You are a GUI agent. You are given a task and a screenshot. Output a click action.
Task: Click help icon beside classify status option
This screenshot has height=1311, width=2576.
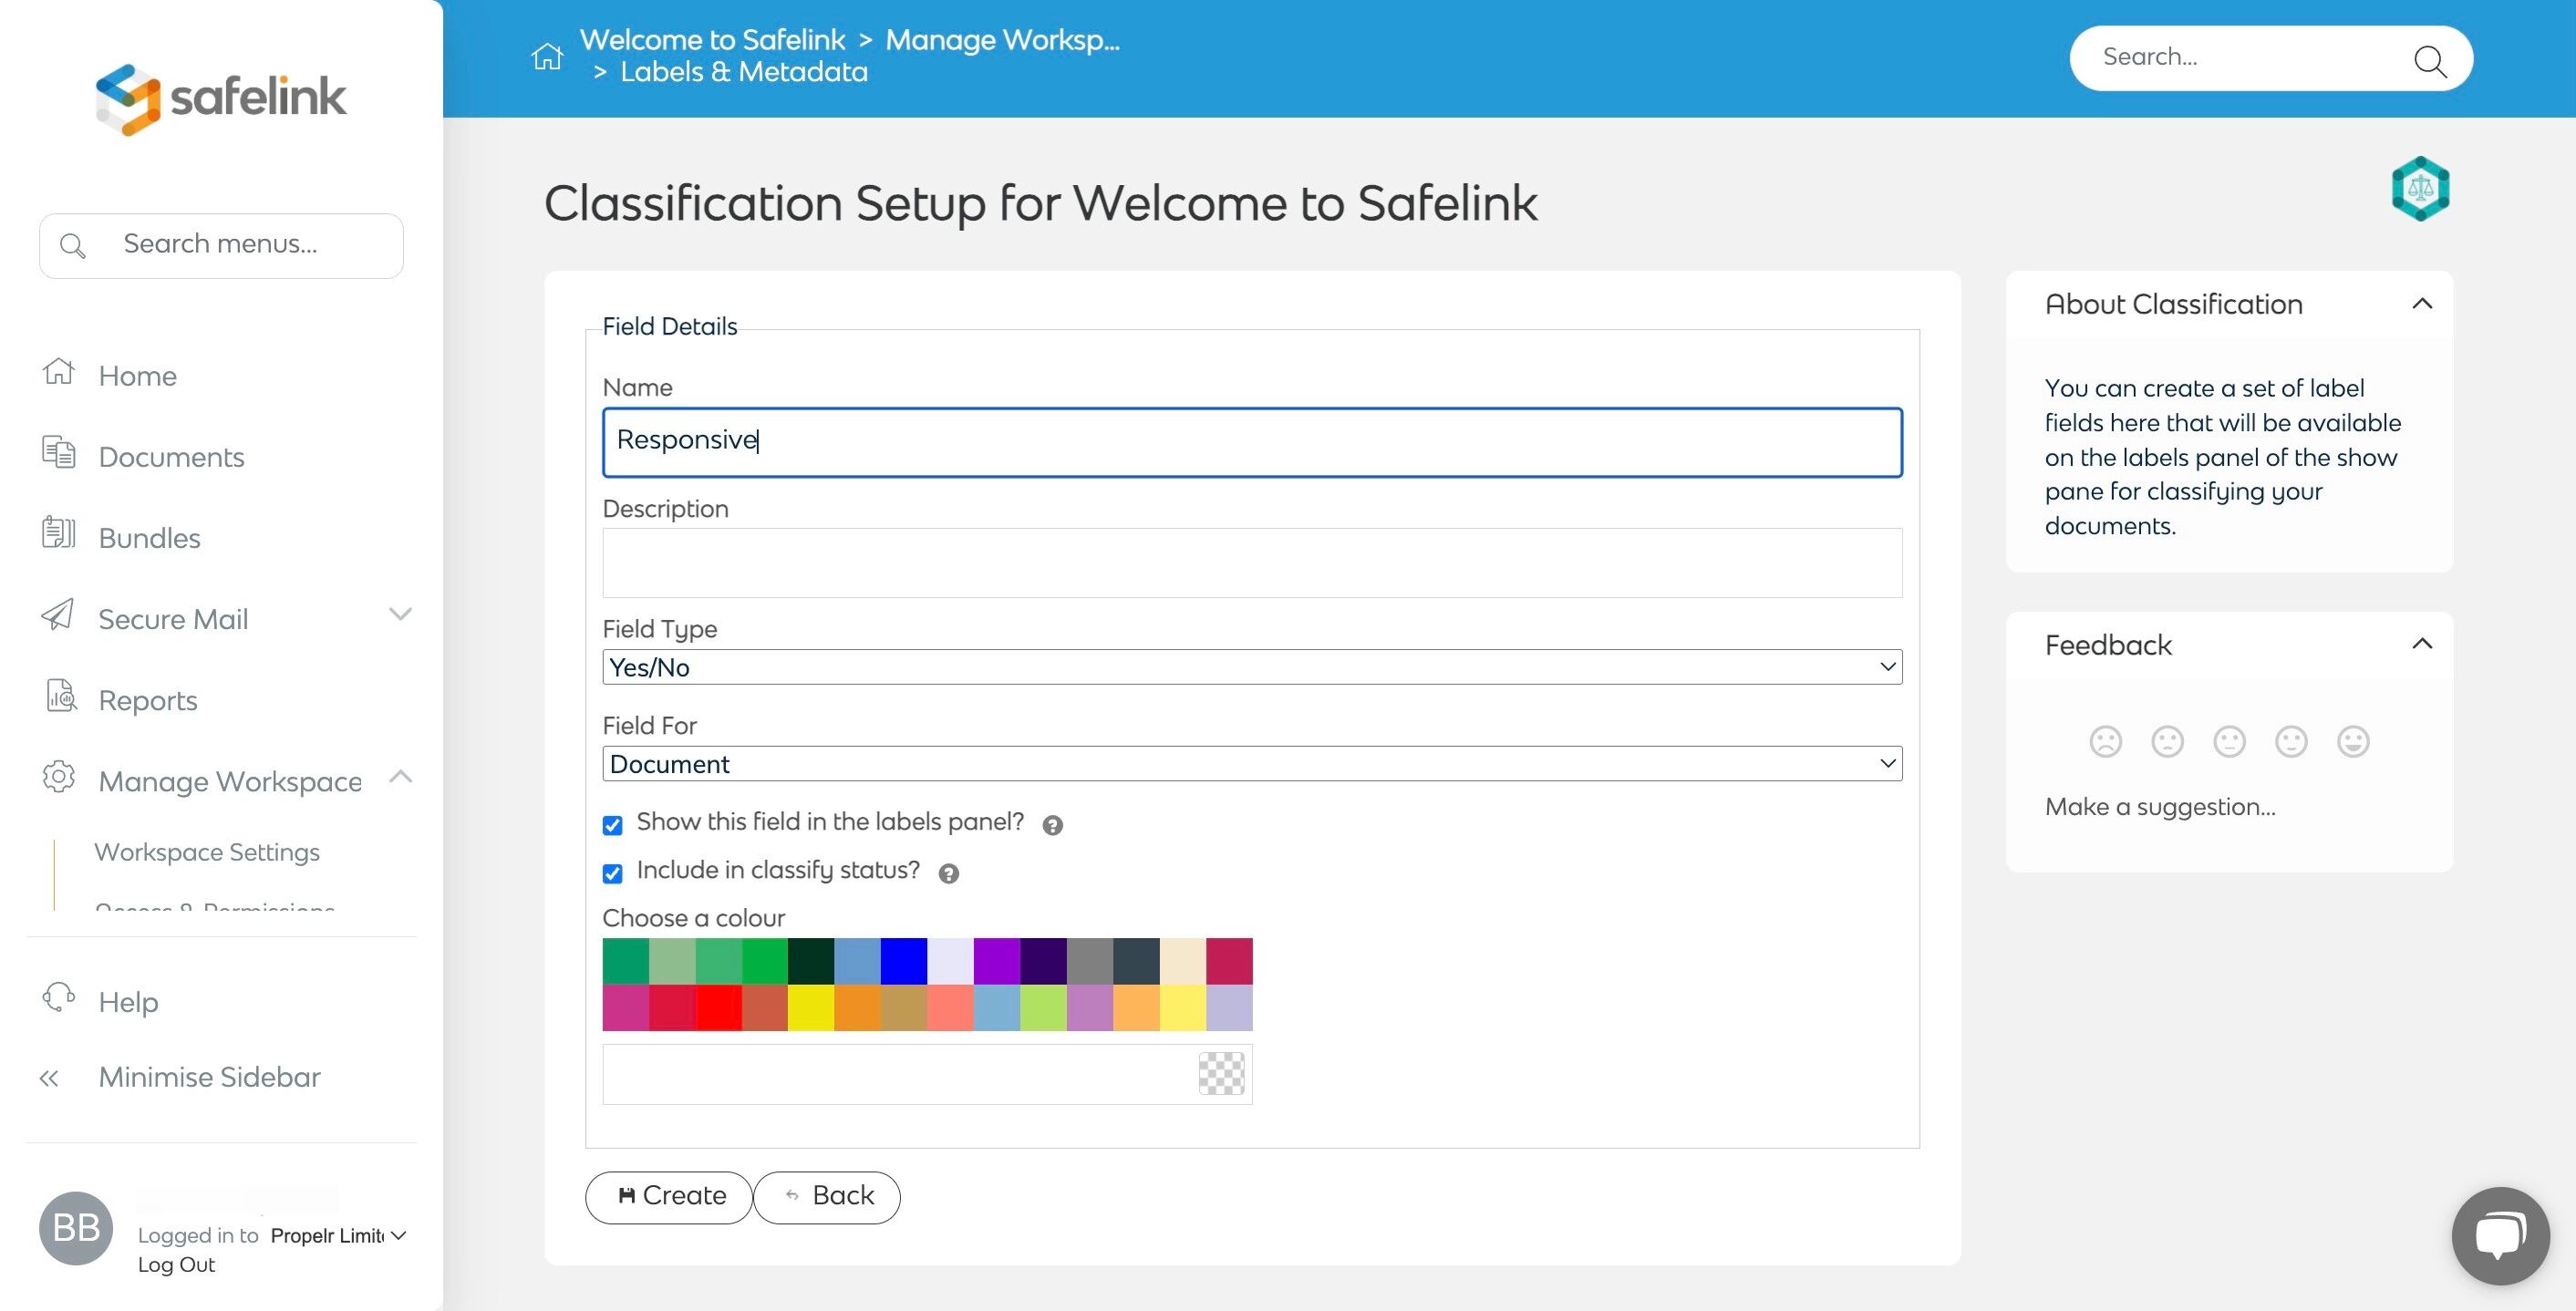coord(948,874)
